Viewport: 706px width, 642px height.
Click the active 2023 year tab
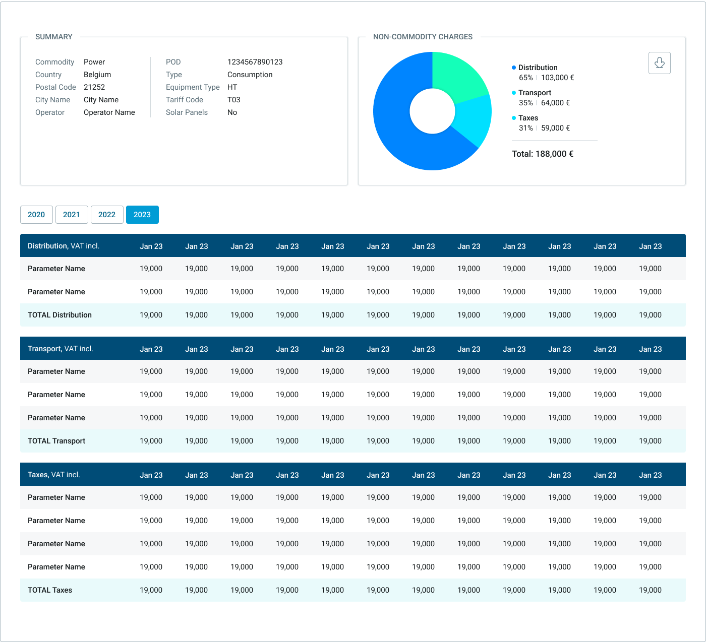pos(142,215)
